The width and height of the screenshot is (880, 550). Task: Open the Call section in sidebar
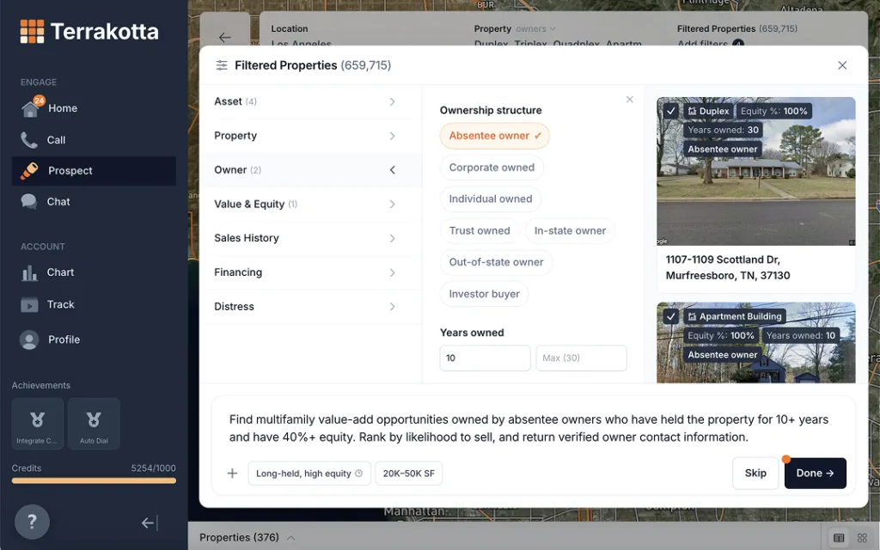point(94,140)
